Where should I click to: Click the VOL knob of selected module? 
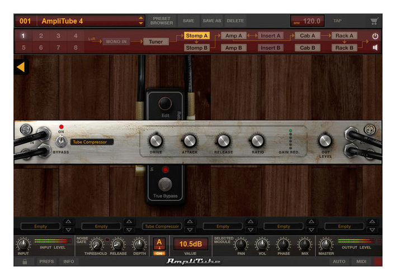pyautogui.click(x=262, y=244)
